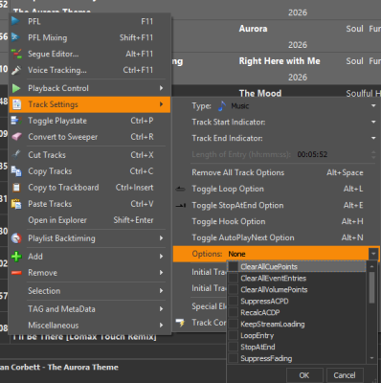Click the Toggle Playstate icon
The image size is (381, 383).
tap(16, 121)
